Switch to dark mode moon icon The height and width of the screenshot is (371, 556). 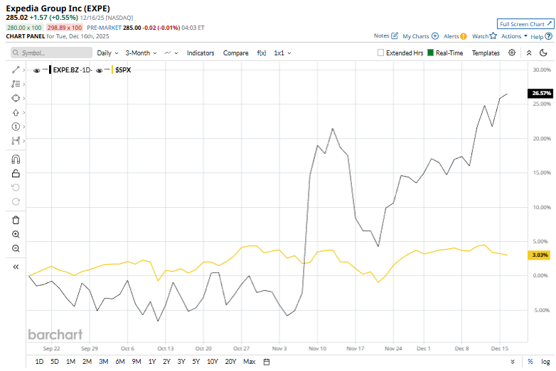click(543, 52)
